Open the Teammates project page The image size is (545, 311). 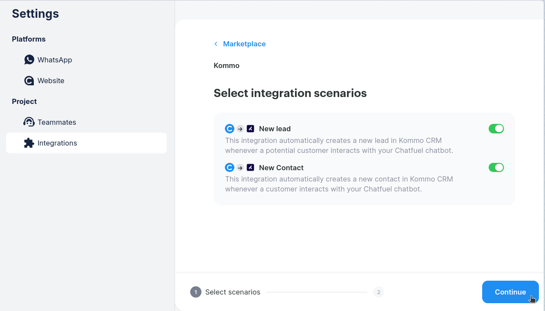click(57, 122)
